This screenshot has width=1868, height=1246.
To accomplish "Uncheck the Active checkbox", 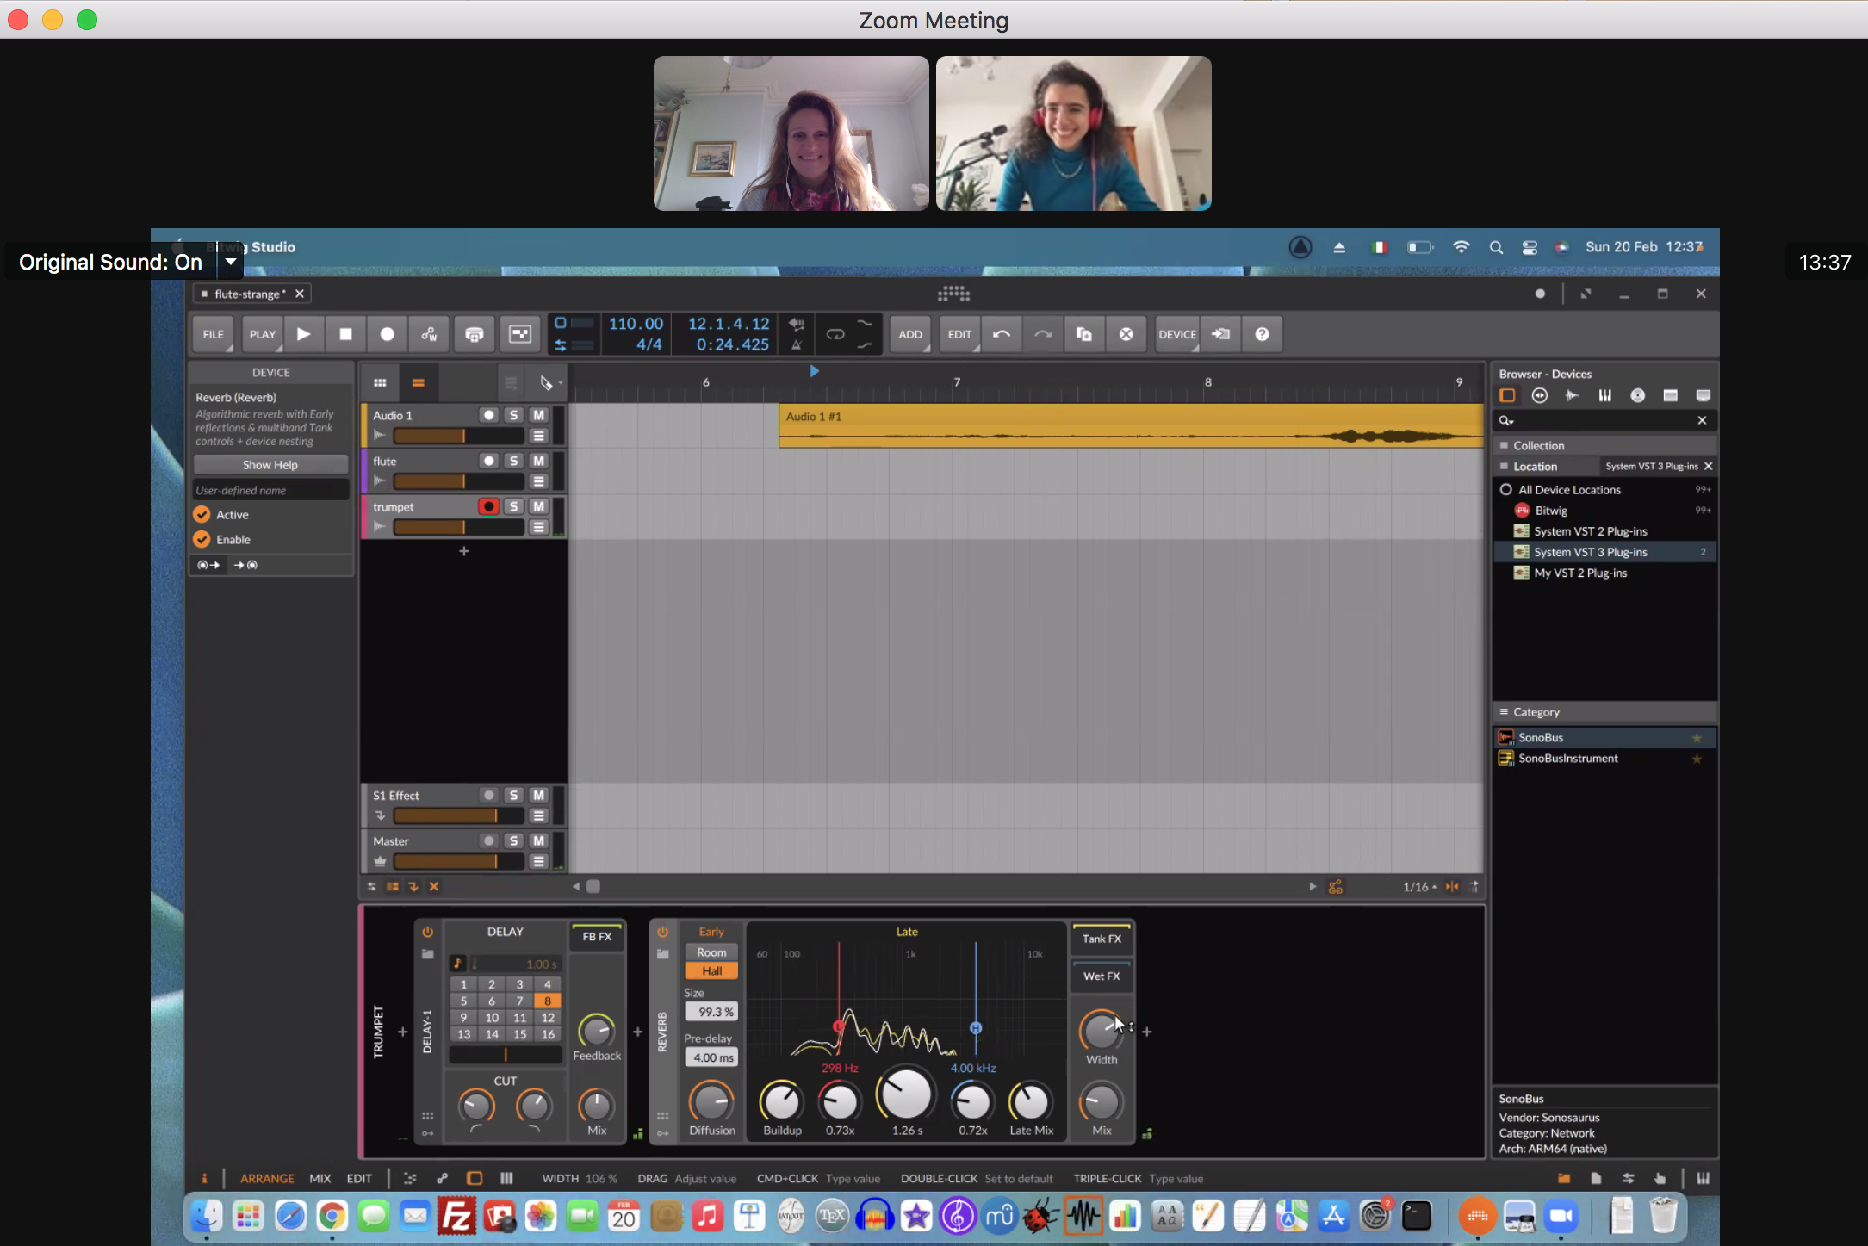I will click(x=202, y=514).
